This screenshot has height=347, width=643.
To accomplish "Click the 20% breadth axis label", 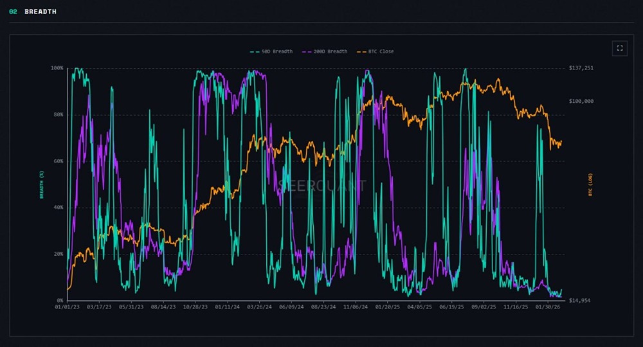I will (x=59, y=254).
